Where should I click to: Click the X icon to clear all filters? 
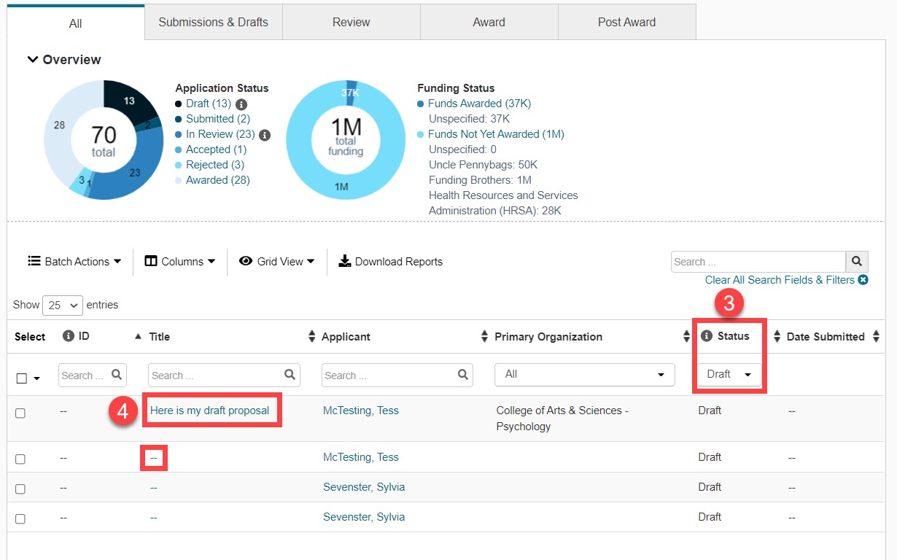point(863,279)
